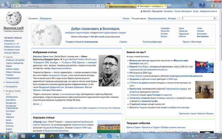Open the media player taskbar icon

pyautogui.click(x=23, y=136)
